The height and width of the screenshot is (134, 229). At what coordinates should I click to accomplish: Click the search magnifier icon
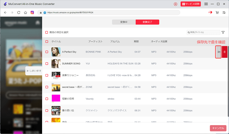(x=189, y=33)
